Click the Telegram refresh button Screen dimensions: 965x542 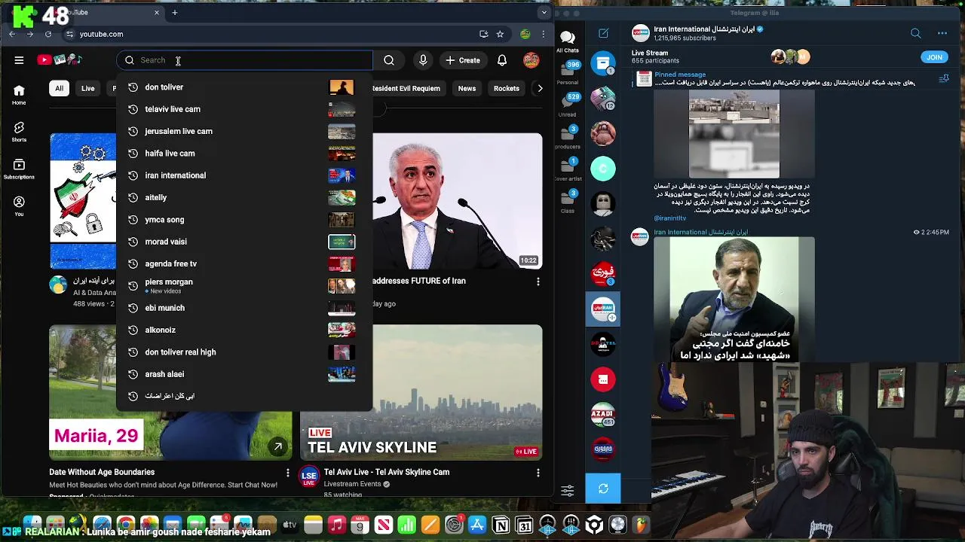(603, 489)
